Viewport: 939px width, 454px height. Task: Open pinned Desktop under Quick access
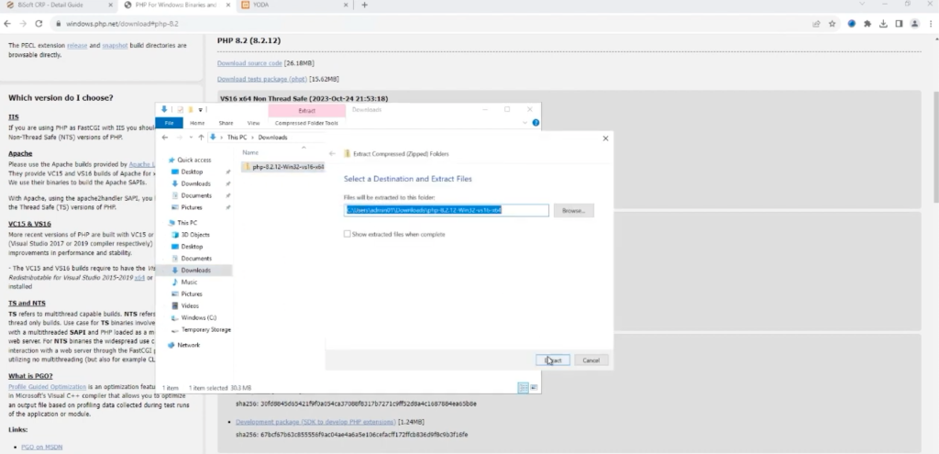coord(192,172)
